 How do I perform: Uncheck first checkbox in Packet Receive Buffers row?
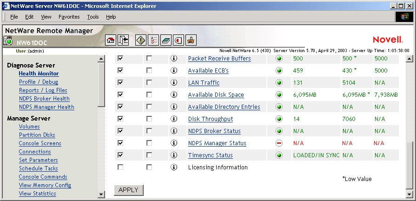click(x=120, y=59)
